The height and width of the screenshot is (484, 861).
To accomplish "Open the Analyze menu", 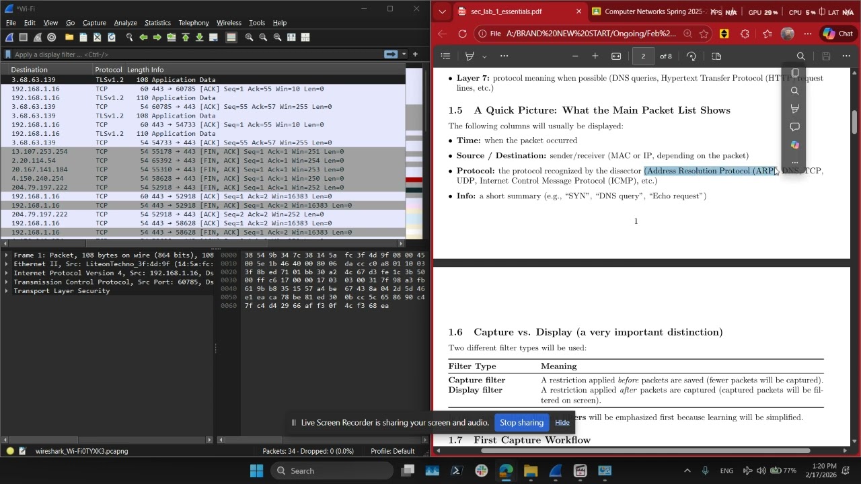I will (x=125, y=23).
